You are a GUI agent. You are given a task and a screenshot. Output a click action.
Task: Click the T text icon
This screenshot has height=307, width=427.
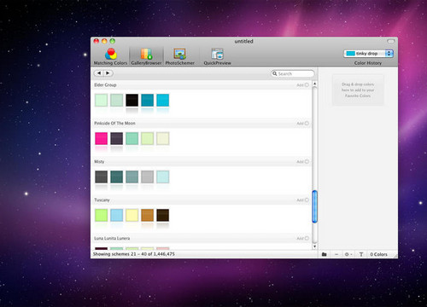[361, 254]
